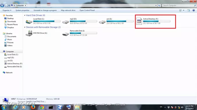Click the Local Disk (C:) usage bar

click(47, 21)
